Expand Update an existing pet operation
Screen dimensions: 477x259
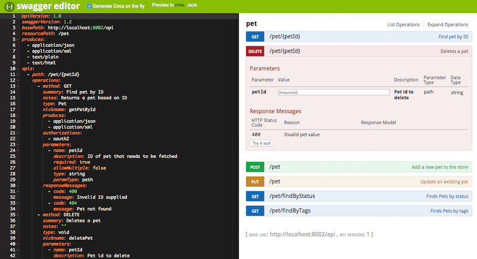[444, 182]
